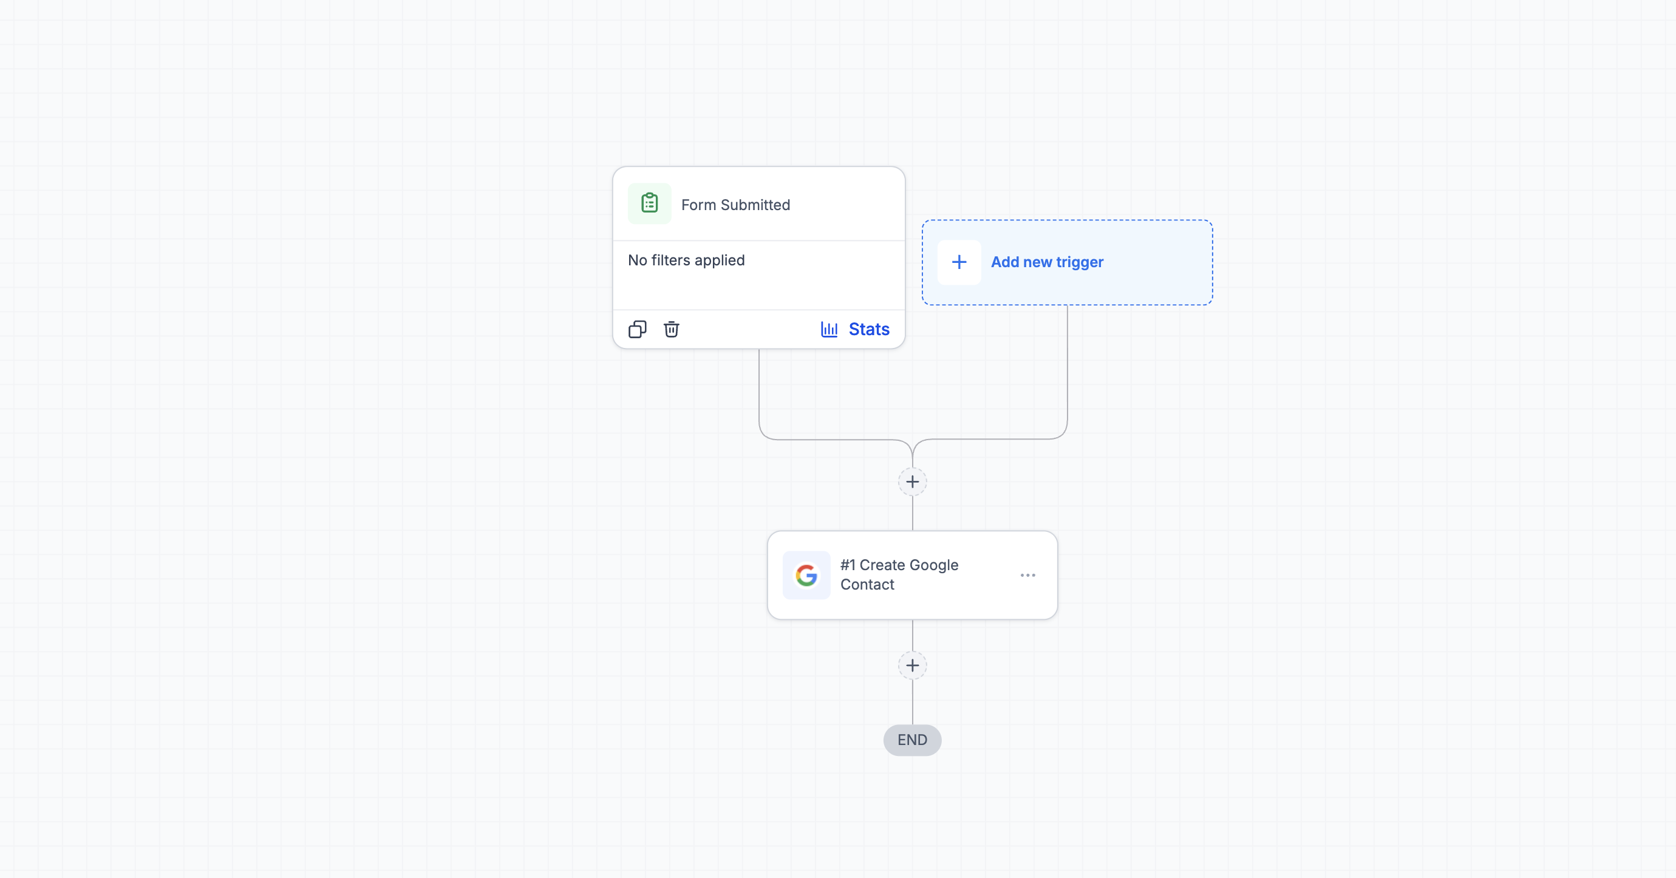
Task: Click the Form Submitted clipboard icon
Action: pos(649,203)
